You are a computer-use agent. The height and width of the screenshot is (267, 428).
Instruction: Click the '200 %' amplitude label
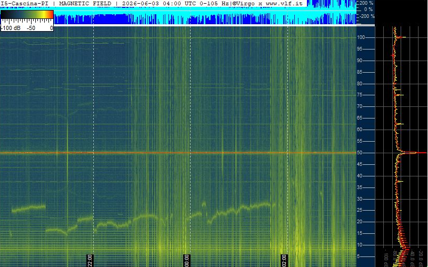coord(366,3)
